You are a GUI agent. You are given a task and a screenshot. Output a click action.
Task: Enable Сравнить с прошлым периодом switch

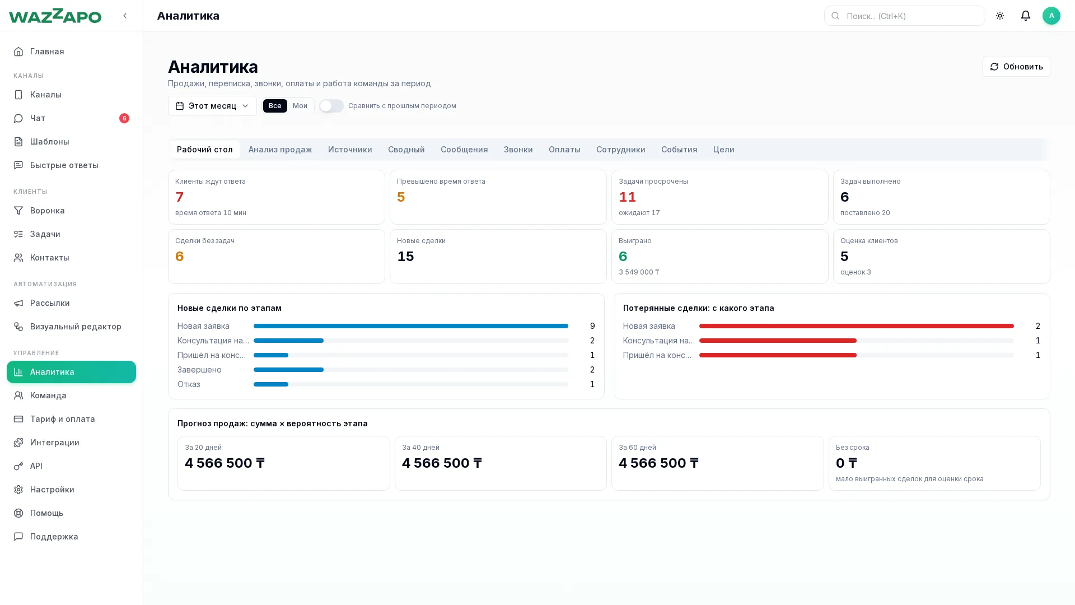point(331,106)
